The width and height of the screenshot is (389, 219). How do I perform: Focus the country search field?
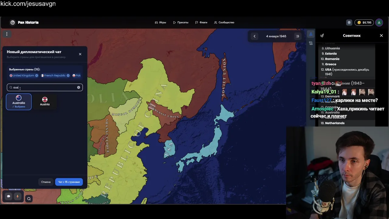45,88
